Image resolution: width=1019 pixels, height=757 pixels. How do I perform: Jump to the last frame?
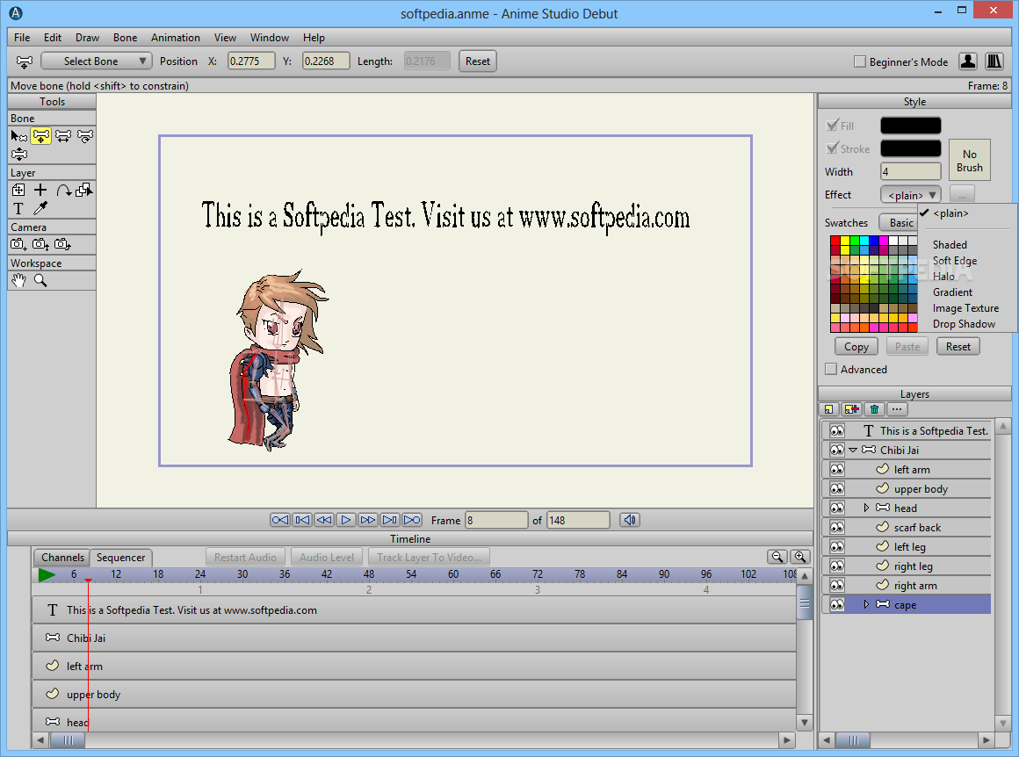412,520
